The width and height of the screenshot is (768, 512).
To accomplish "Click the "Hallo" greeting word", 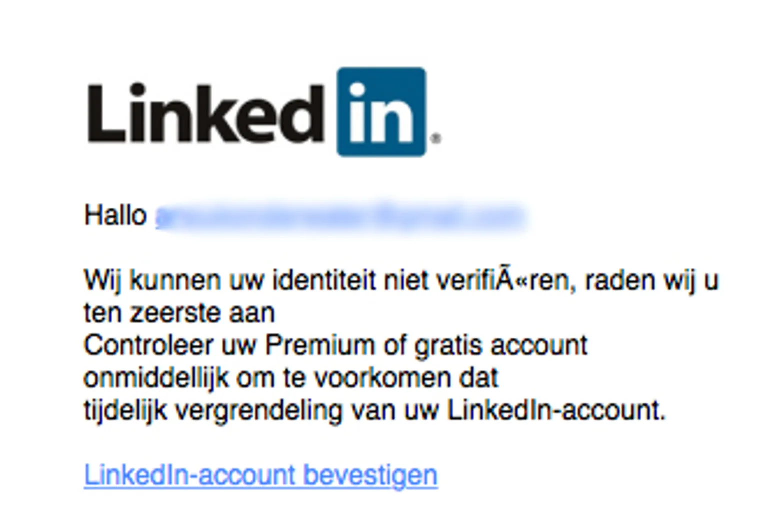I will [115, 216].
